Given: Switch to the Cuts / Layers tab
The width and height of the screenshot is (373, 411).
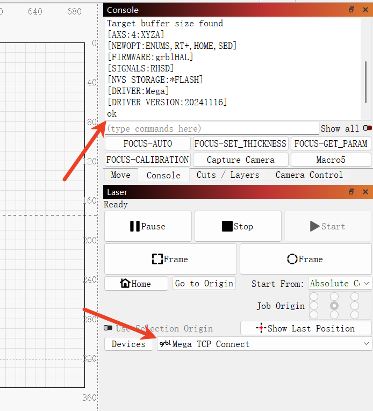Looking at the screenshot, I should [228, 175].
